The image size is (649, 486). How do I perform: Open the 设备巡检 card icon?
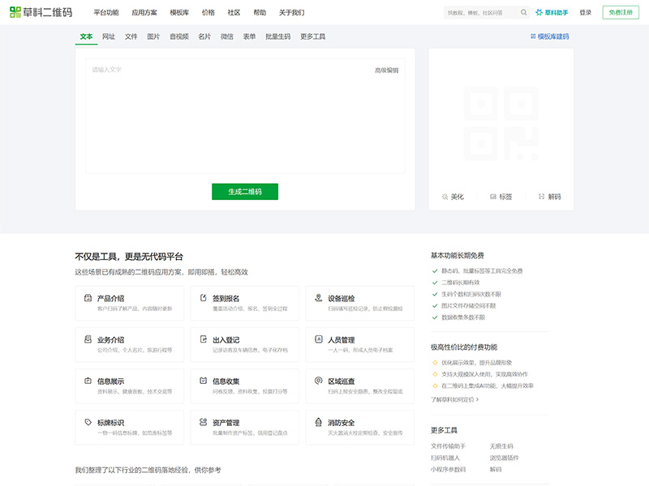point(319,298)
